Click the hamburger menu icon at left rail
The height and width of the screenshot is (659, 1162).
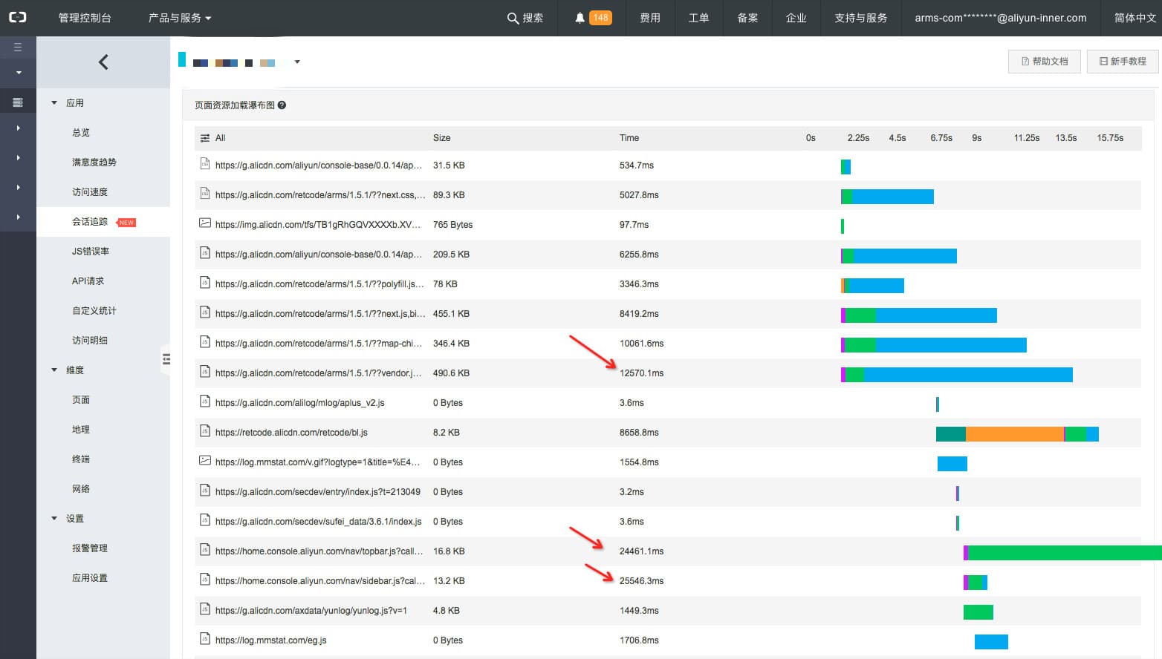[18, 47]
